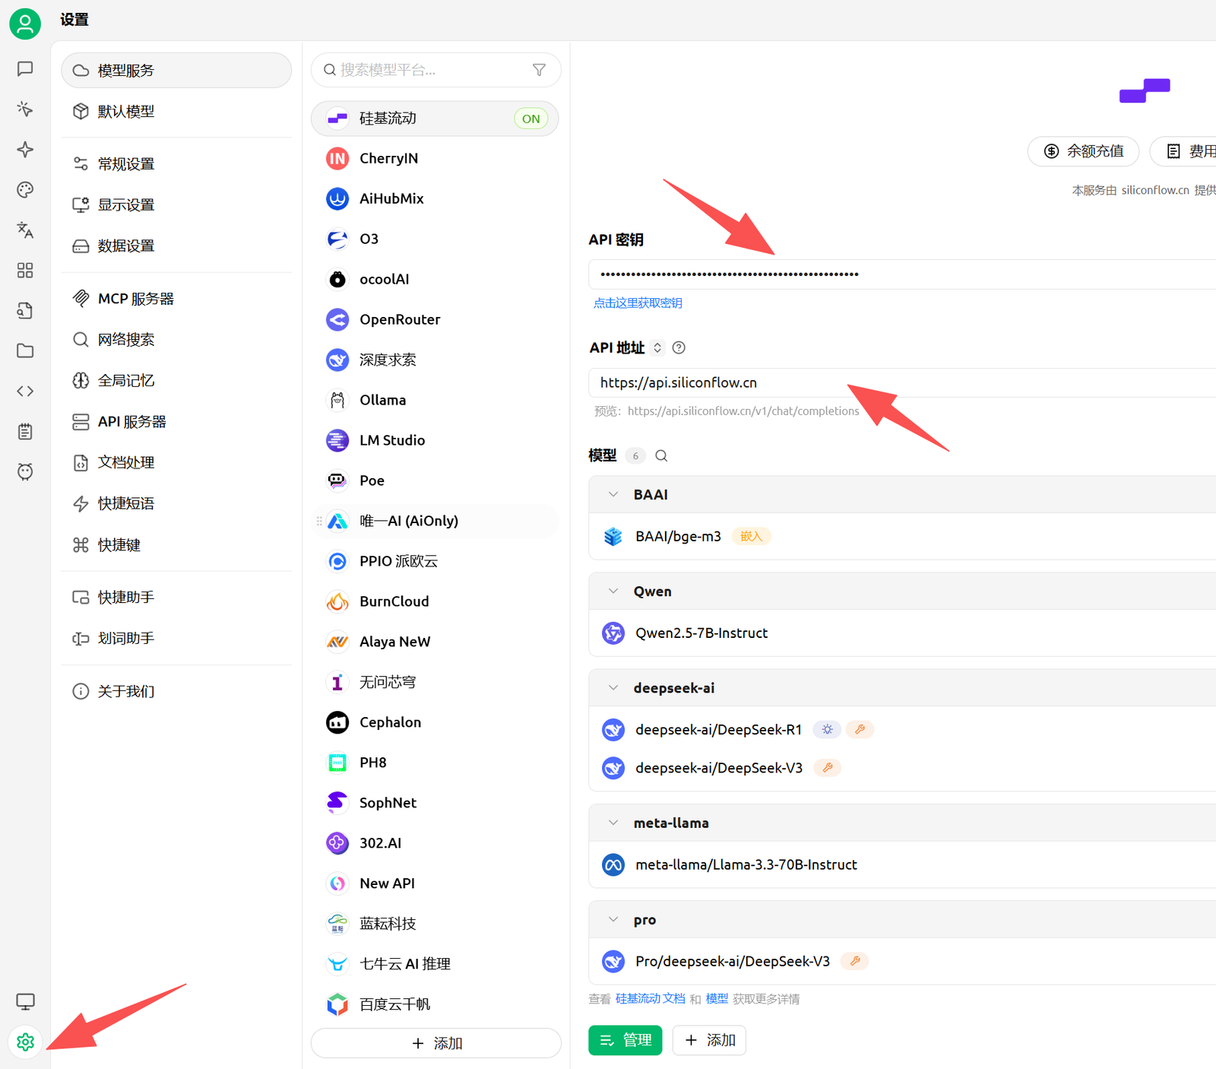Screen dimensions: 1216x1069
Task: Click the search icon beside 模型 heading
Action: (x=661, y=455)
